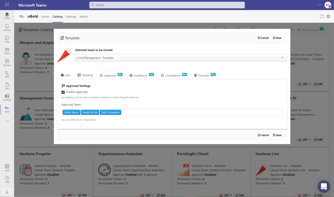This screenshot has width=334, height=197.
Task: Switch to the Compliance tab
Action: [174, 75]
